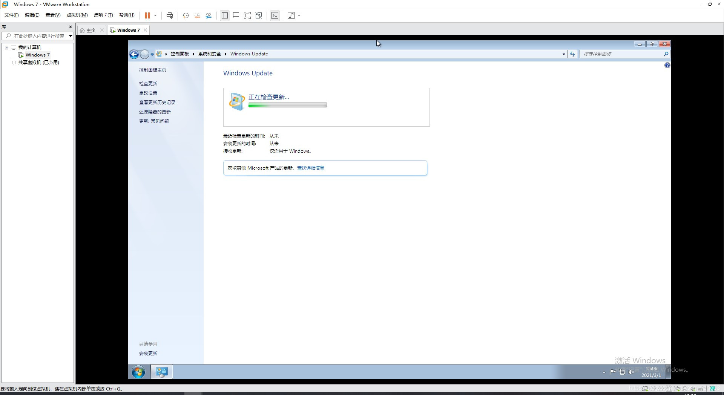Image resolution: width=724 pixels, height=395 pixels.
Task: Open 查看更新历史记录 link
Action: (x=157, y=103)
